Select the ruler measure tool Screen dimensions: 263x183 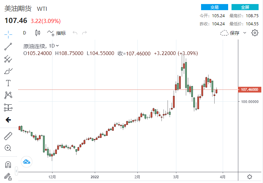8,136
